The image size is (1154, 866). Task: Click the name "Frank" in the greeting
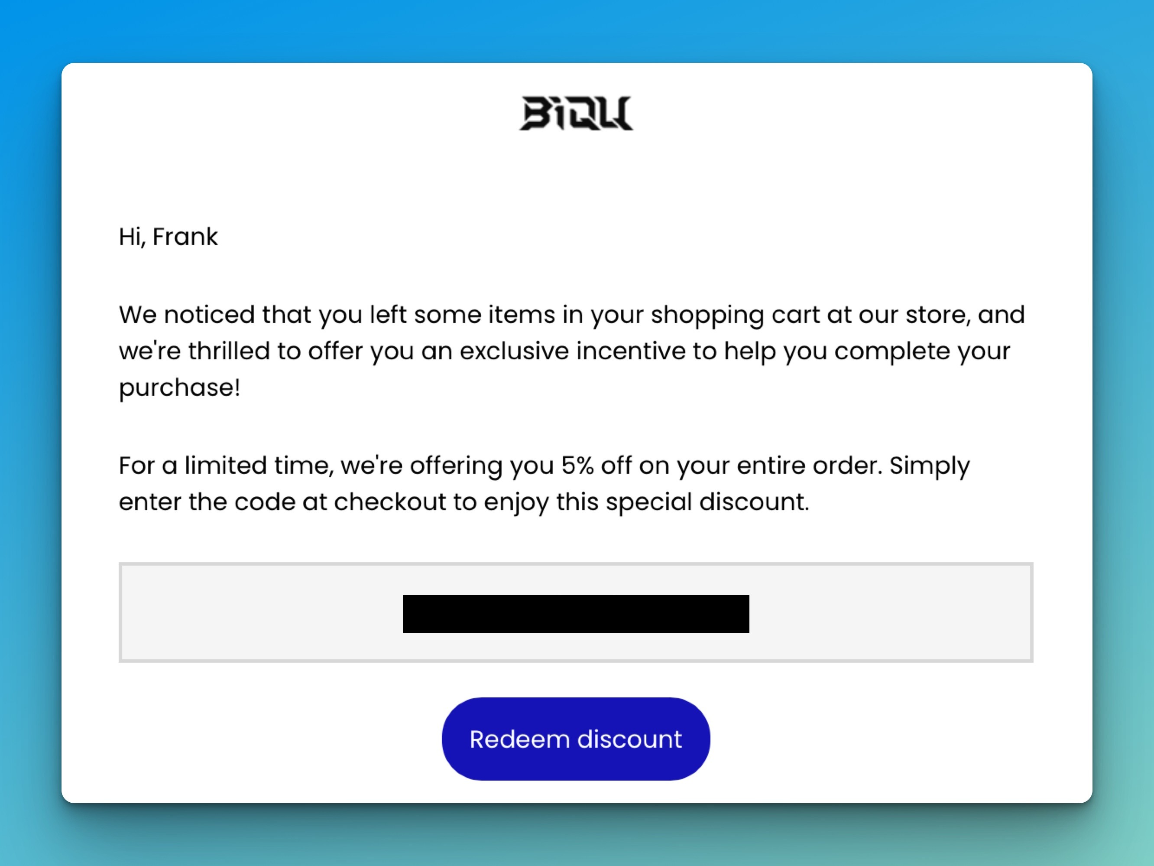[185, 237]
